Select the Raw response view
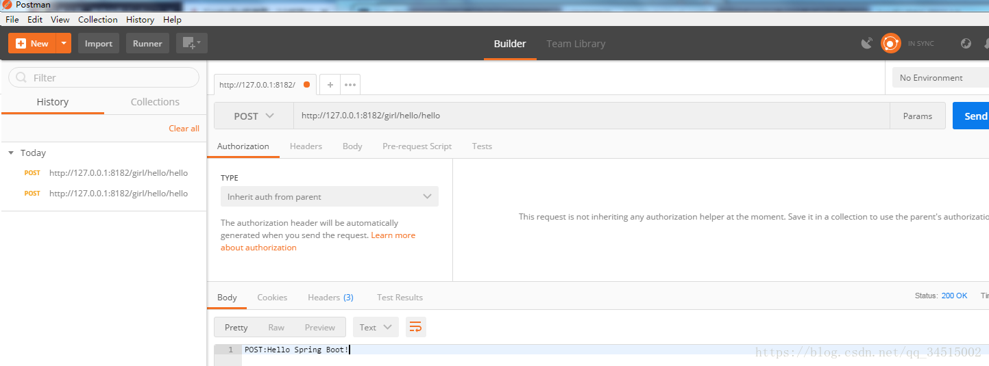Viewport: 989px width, 366px height. [276, 327]
